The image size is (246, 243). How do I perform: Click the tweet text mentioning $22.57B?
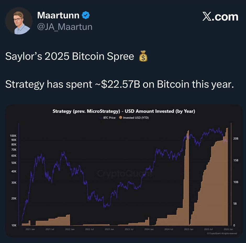pyautogui.click(x=119, y=84)
